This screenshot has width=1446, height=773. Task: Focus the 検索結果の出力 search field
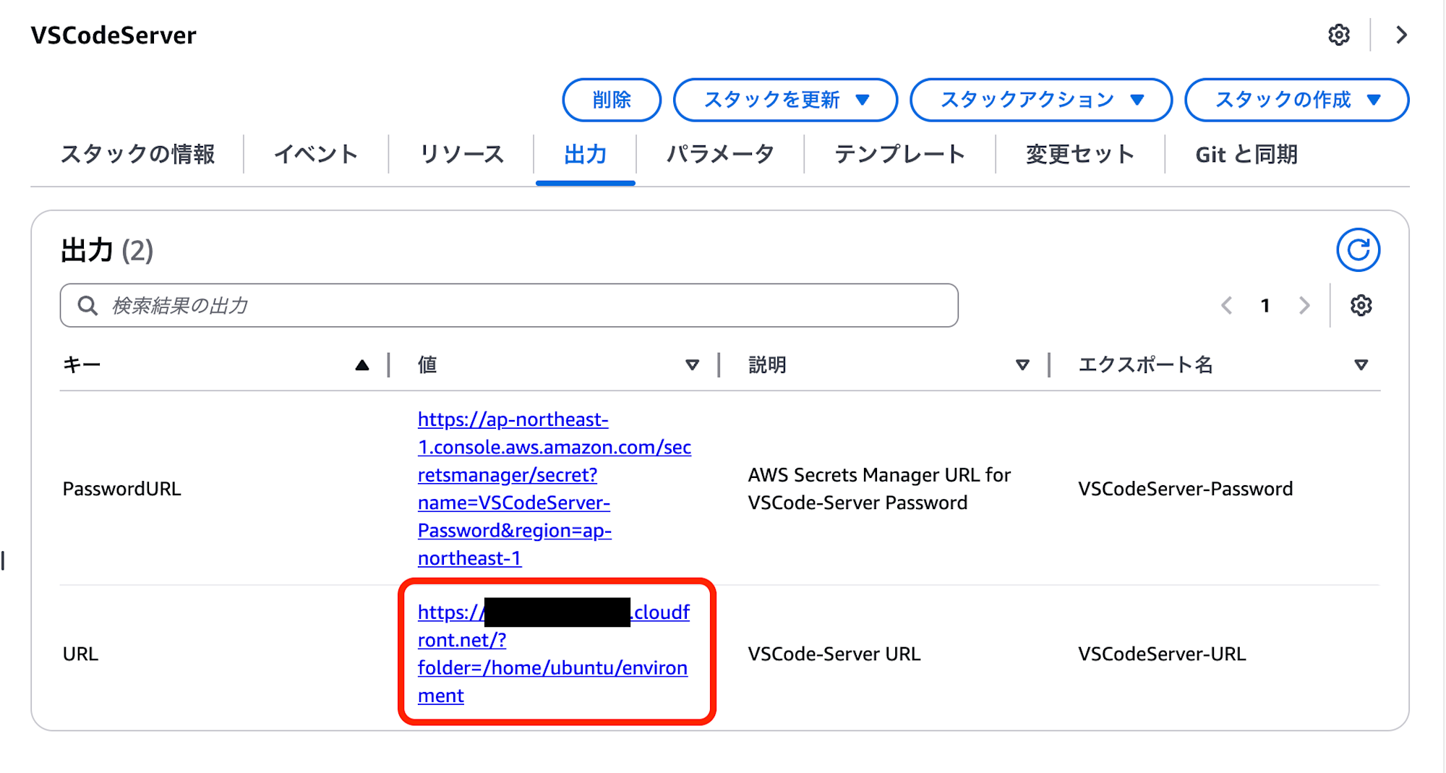tap(509, 305)
